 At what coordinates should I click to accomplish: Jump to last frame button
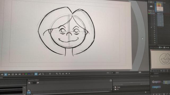click(20, 74)
